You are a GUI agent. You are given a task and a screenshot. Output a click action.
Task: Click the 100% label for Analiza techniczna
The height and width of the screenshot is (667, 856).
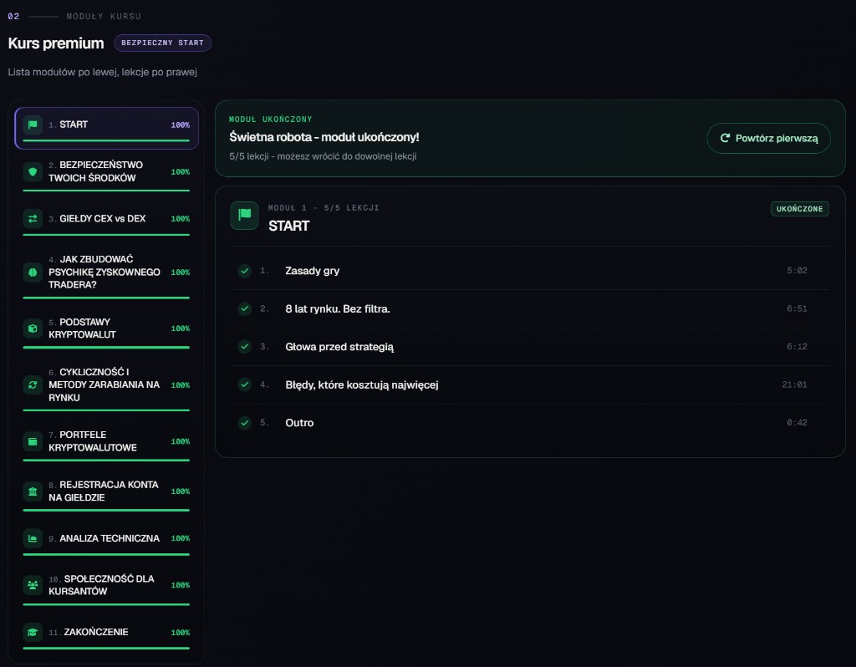(x=181, y=538)
